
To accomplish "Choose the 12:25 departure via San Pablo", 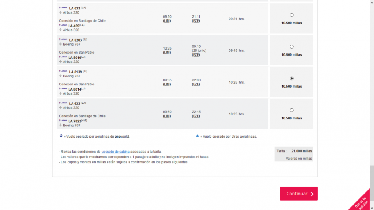I will pyautogui.click(x=291, y=47).
